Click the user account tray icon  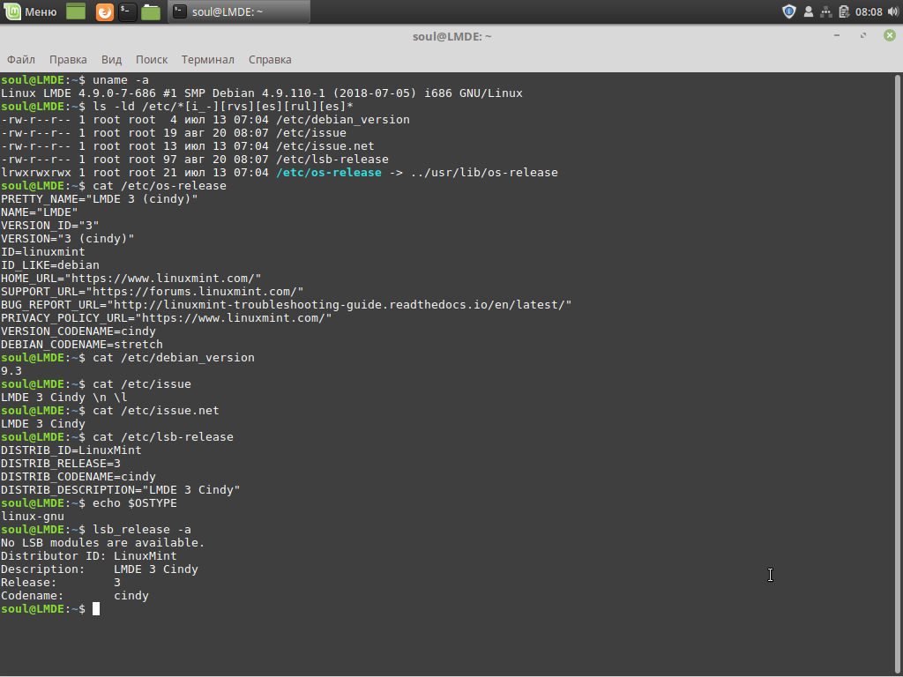(x=809, y=11)
